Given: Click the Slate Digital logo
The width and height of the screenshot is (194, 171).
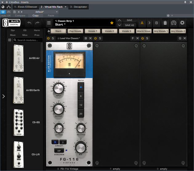Looking at the screenshot, I should (x=11, y=23).
